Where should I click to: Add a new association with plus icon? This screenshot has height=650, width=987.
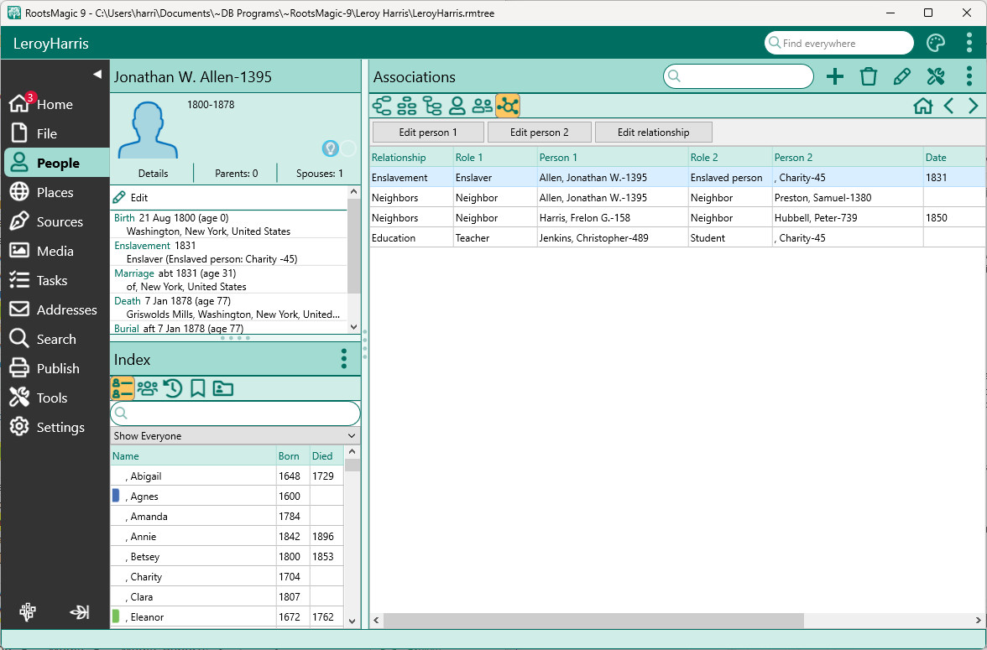[x=835, y=77]
